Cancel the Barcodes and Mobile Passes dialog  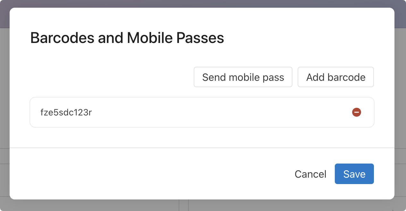[310, 174]
